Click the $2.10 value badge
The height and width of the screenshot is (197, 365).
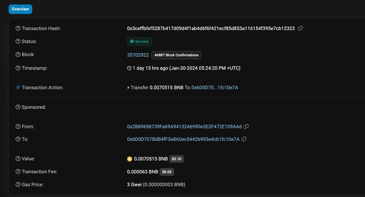[176, 159]
